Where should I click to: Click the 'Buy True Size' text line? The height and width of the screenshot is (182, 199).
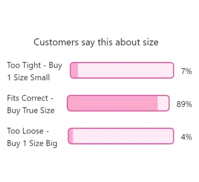pos(31,111)
